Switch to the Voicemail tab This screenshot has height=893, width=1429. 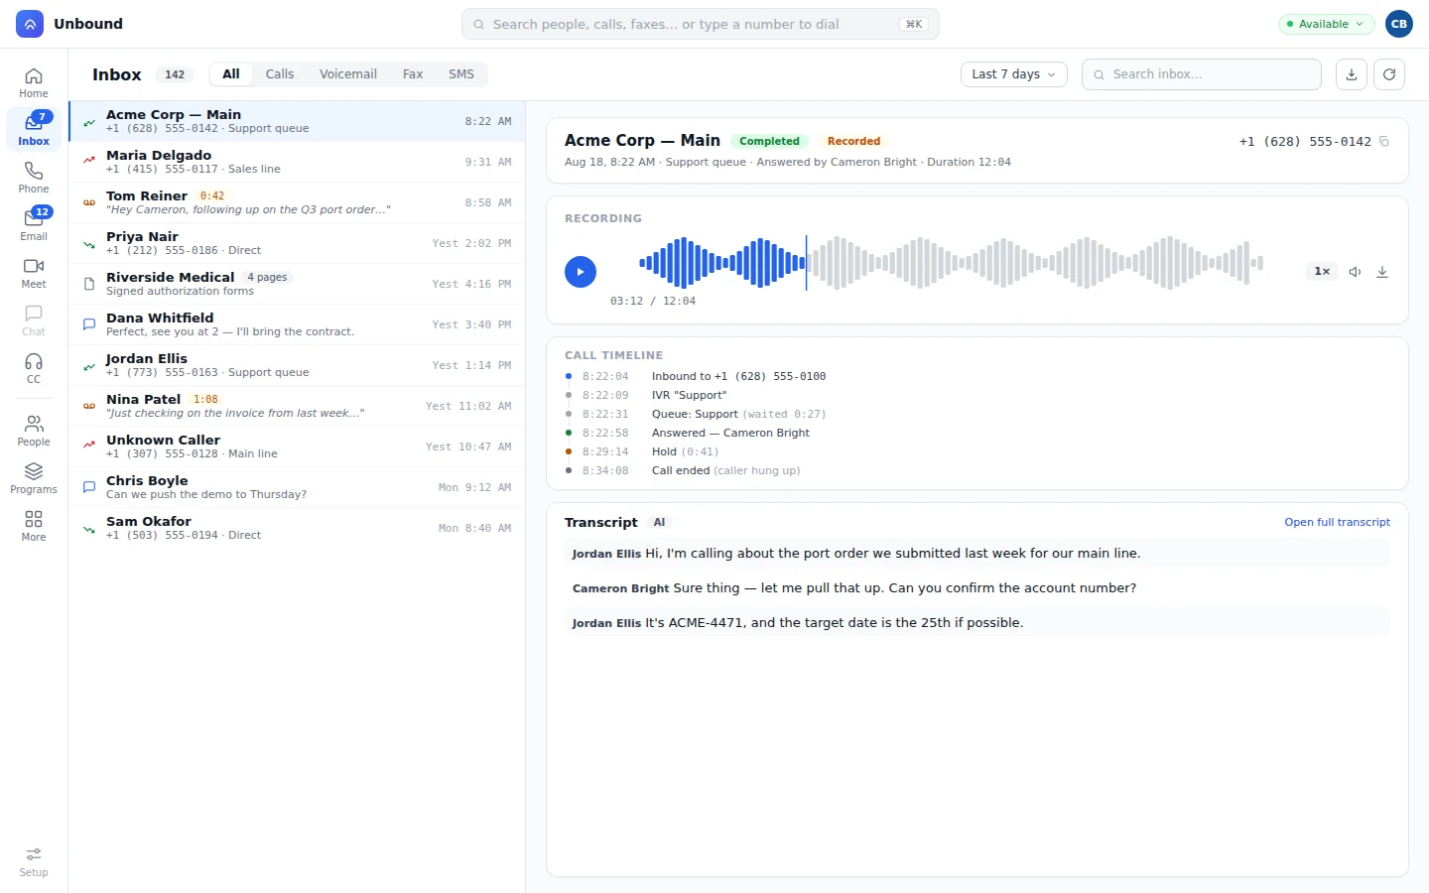(348, 74)
